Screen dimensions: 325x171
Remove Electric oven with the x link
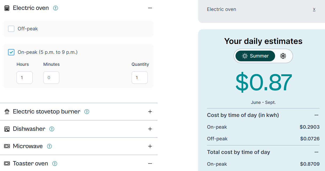pos(314,9)
